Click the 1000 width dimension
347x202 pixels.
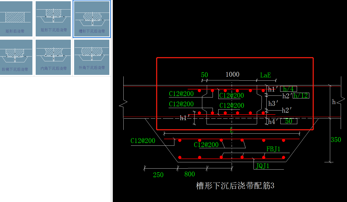[232, 74]
